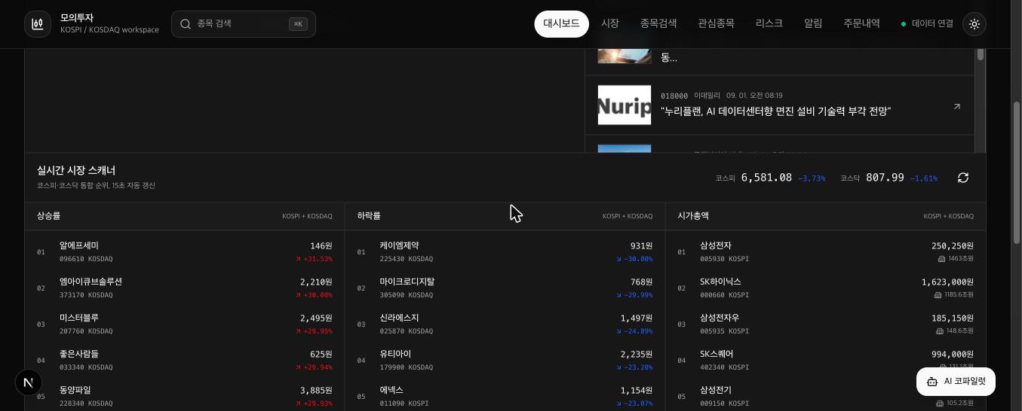Screen dimensions: 1022x411
Task: Click the Nurip news thumbnail
Action: (x=625, y=105)
